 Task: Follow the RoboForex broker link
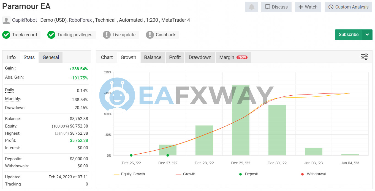(80, 20)
